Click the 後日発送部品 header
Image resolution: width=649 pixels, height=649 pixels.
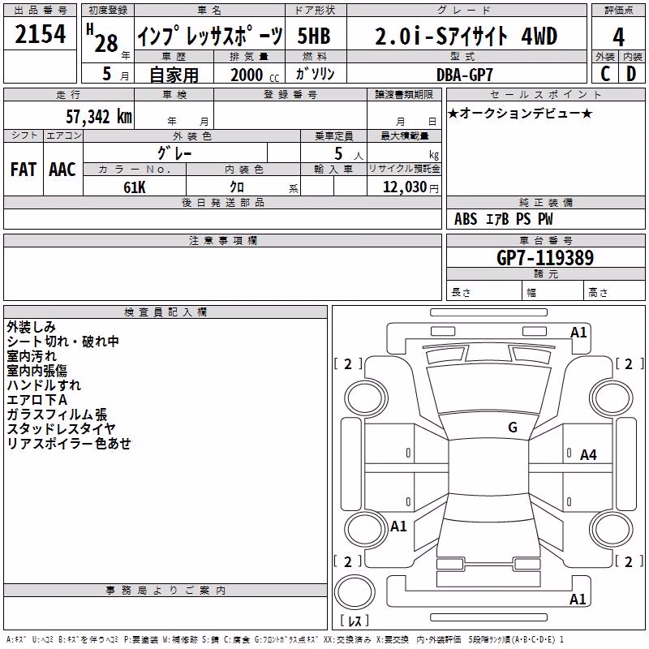click(x=222, y=202)
